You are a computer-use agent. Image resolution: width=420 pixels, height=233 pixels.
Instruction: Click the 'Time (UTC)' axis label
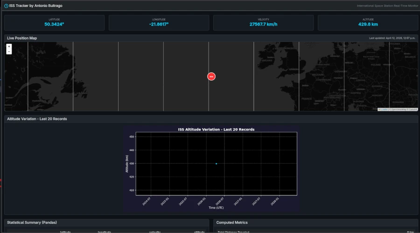point(216,208)
